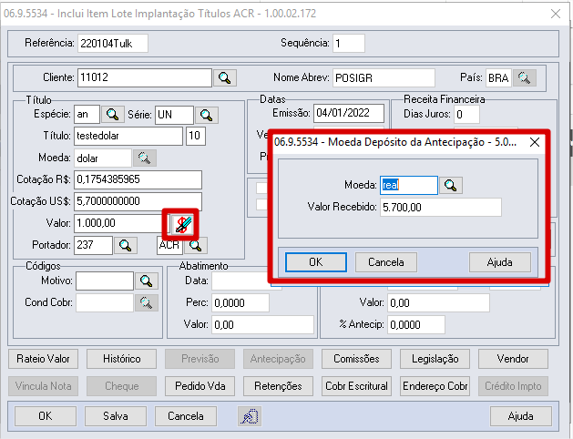This screenshot has width=573, height=439.
Task: Open the Vendor button
Action: coord(513,359)
